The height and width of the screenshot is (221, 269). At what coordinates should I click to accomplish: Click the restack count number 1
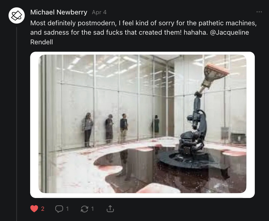92,209
